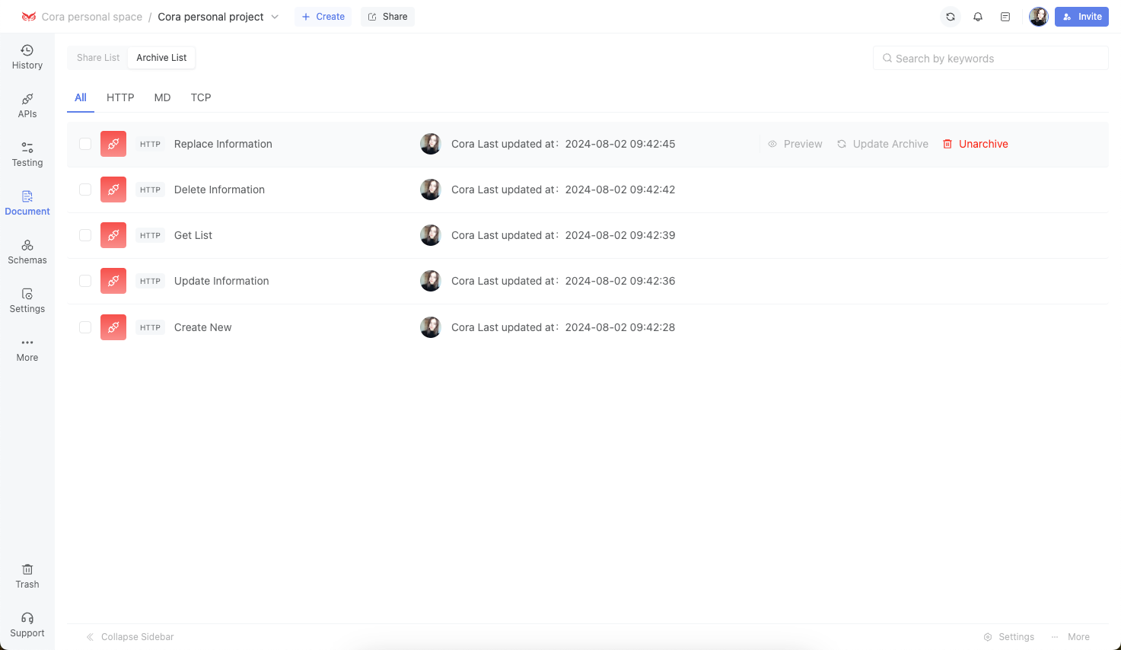Click the timestamp 2024-08-02 09:42:28

tap(620, 327)
